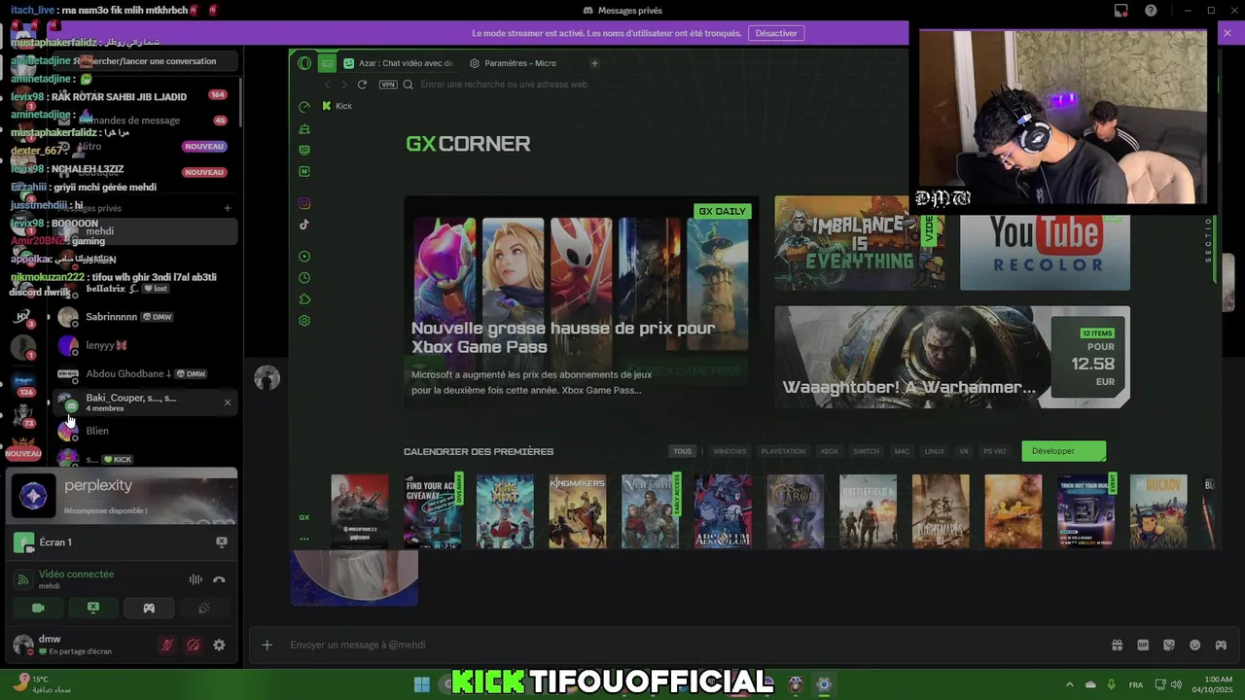Open the sticker picker

point(1169,645)
